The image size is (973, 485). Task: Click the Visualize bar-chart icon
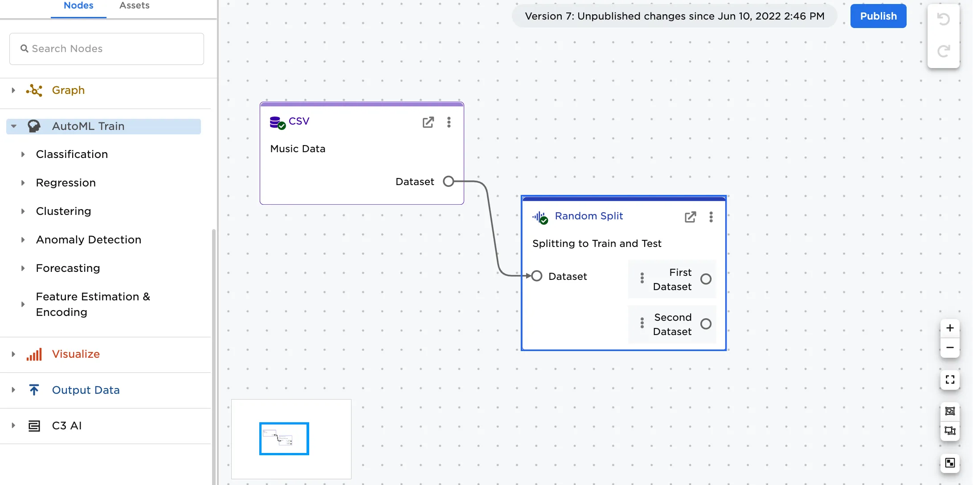34,354
